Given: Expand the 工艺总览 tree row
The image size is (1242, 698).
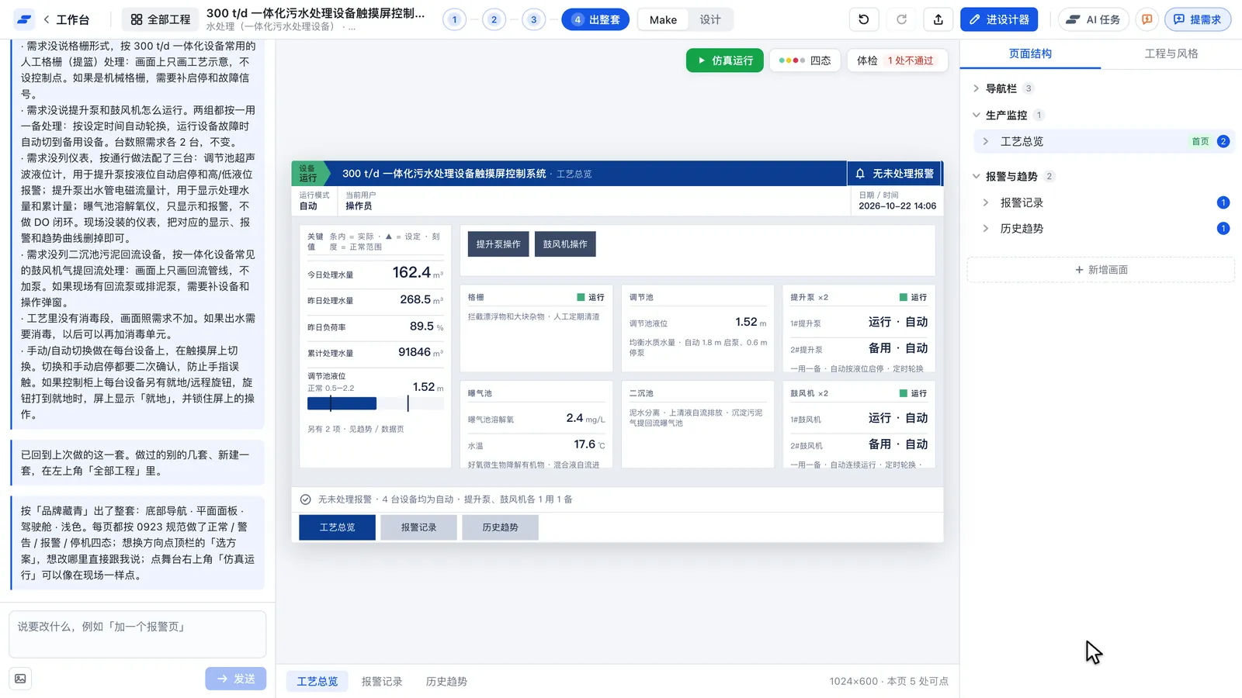Looking at the screenshot, I should tap(986, 141).
